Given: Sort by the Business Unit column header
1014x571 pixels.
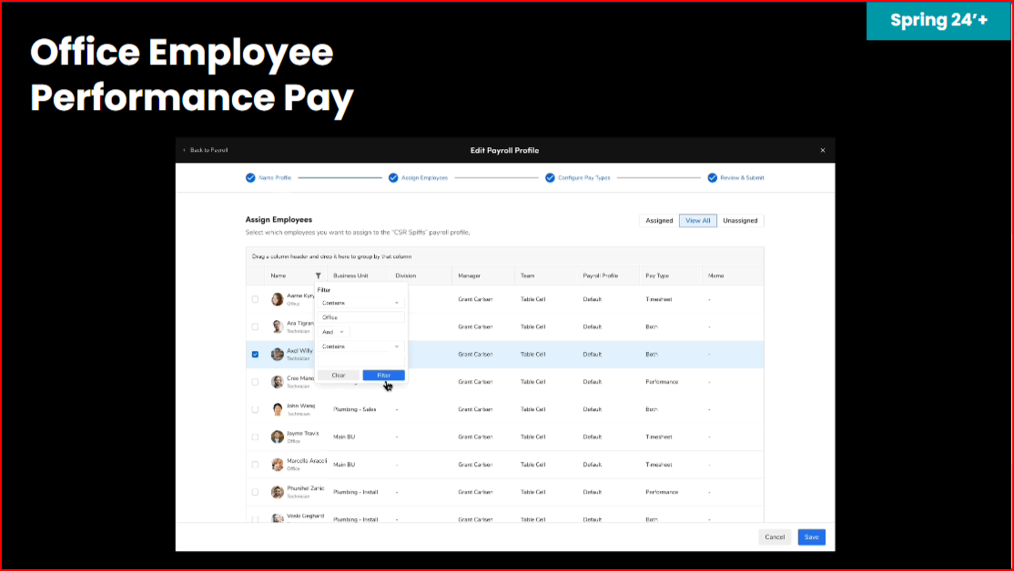Looking at the screenshot, I should pos(350,275).
